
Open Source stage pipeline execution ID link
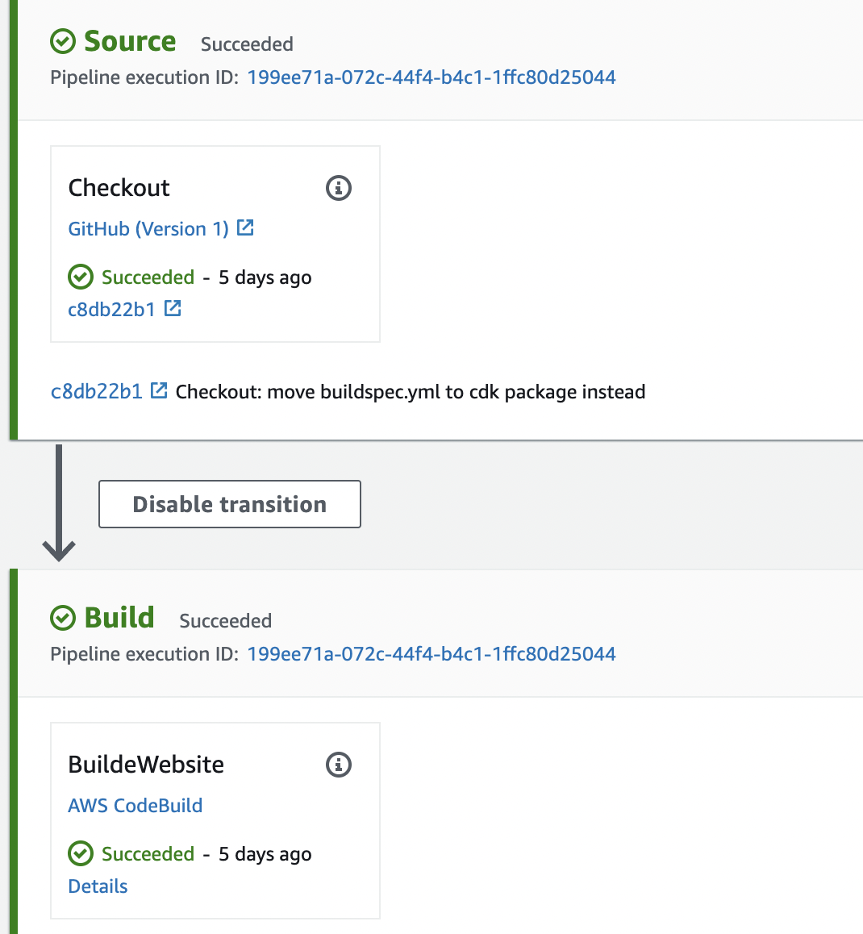[431, 77]
